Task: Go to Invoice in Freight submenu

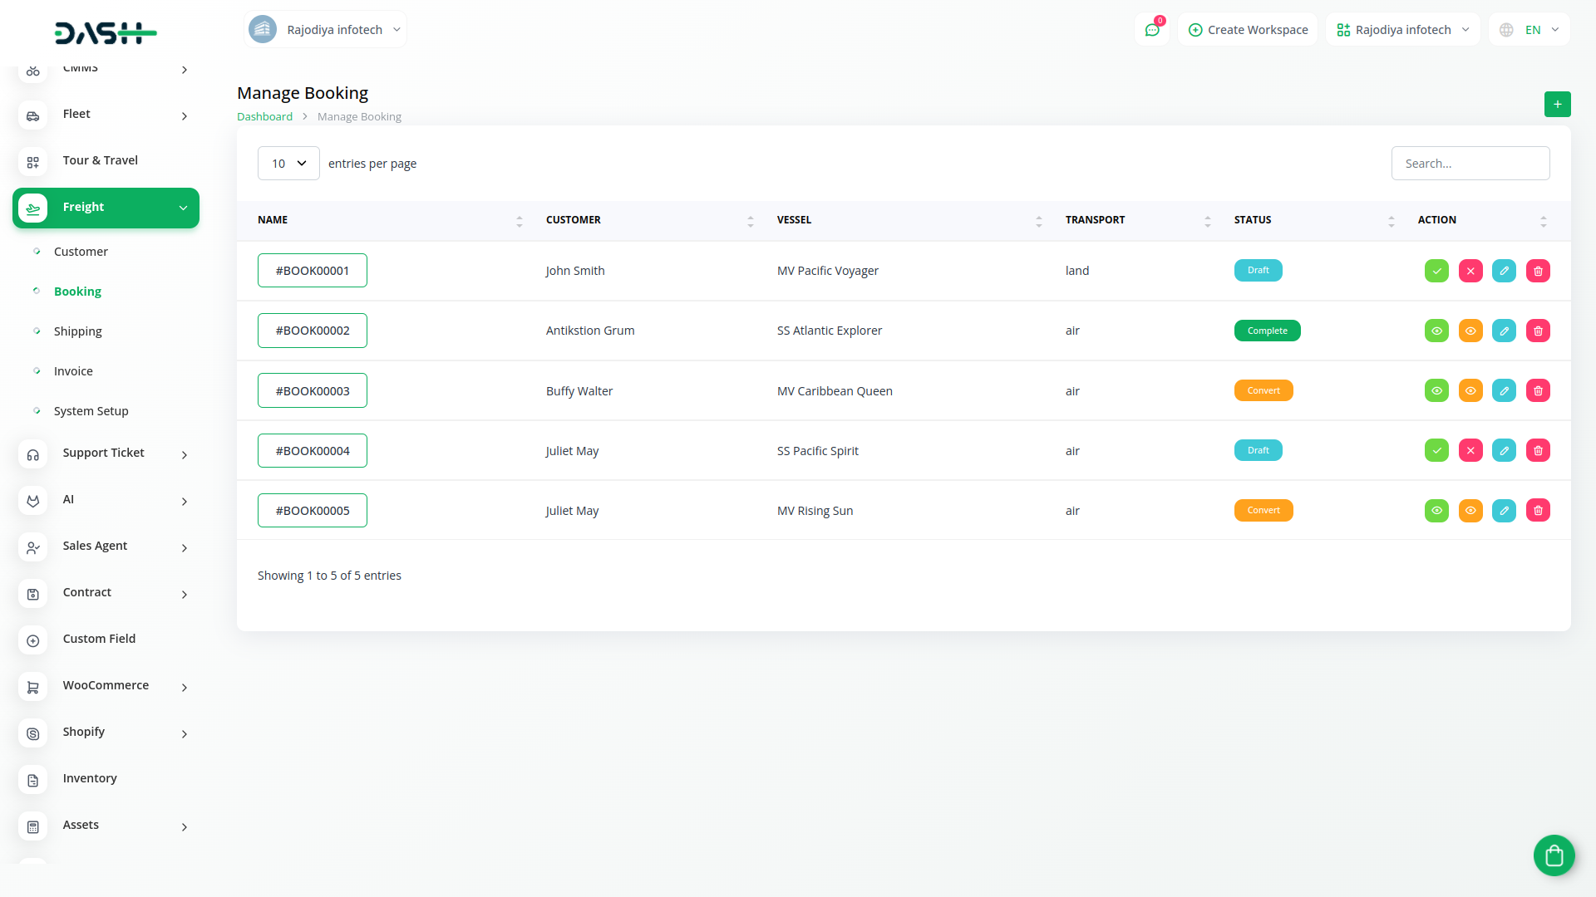Action: click(73, 371)
